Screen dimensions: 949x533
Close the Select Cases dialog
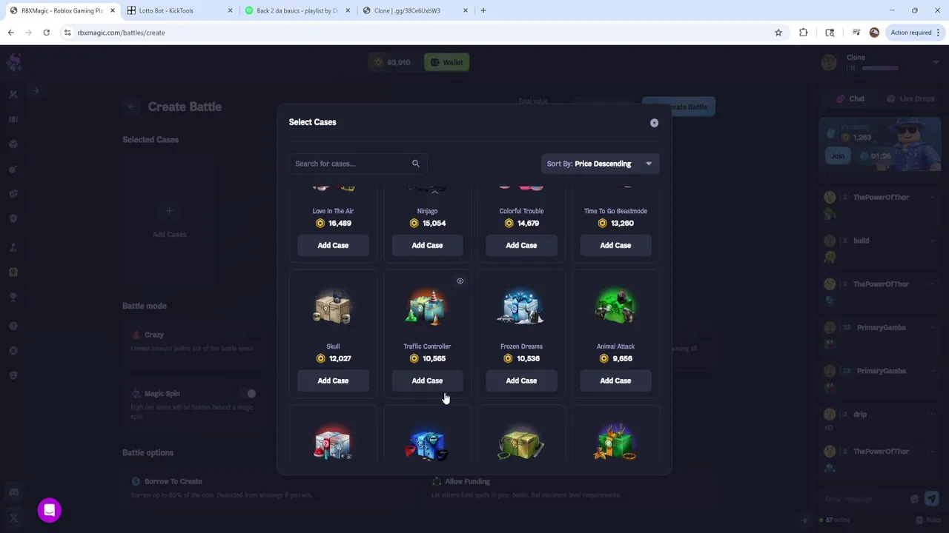pos(654,123)
